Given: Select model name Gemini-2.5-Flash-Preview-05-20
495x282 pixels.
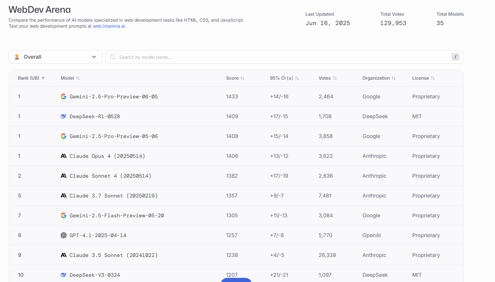Looking at the screenshot, I should tap(117, 215).
